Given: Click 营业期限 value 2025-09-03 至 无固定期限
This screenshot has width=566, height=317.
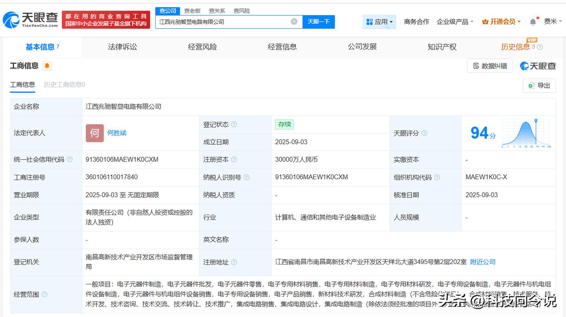Looking at the screenshot, I should [122, 195].
